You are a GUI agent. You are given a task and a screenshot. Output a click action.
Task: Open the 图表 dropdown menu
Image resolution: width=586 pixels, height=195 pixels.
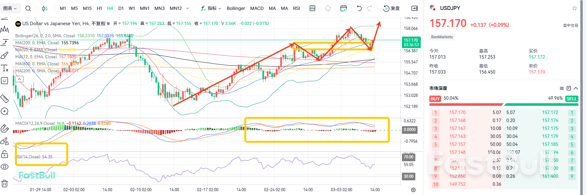pyautogui.click(x=10, y=8)
